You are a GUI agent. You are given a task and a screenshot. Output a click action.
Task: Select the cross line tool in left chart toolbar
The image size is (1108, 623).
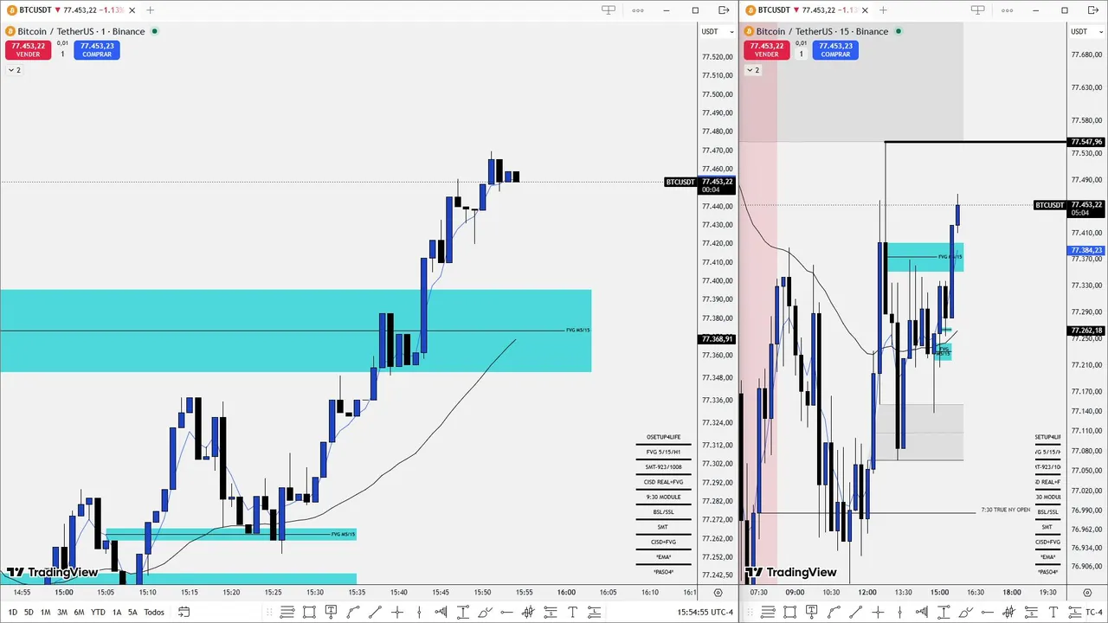397,612
